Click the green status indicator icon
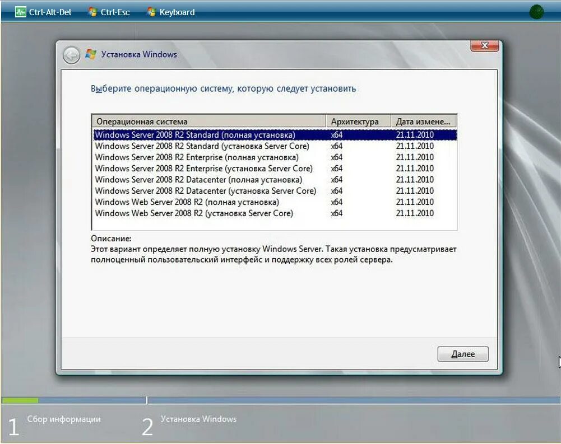This screenshot has width=561, height=444. click(536, 12)
